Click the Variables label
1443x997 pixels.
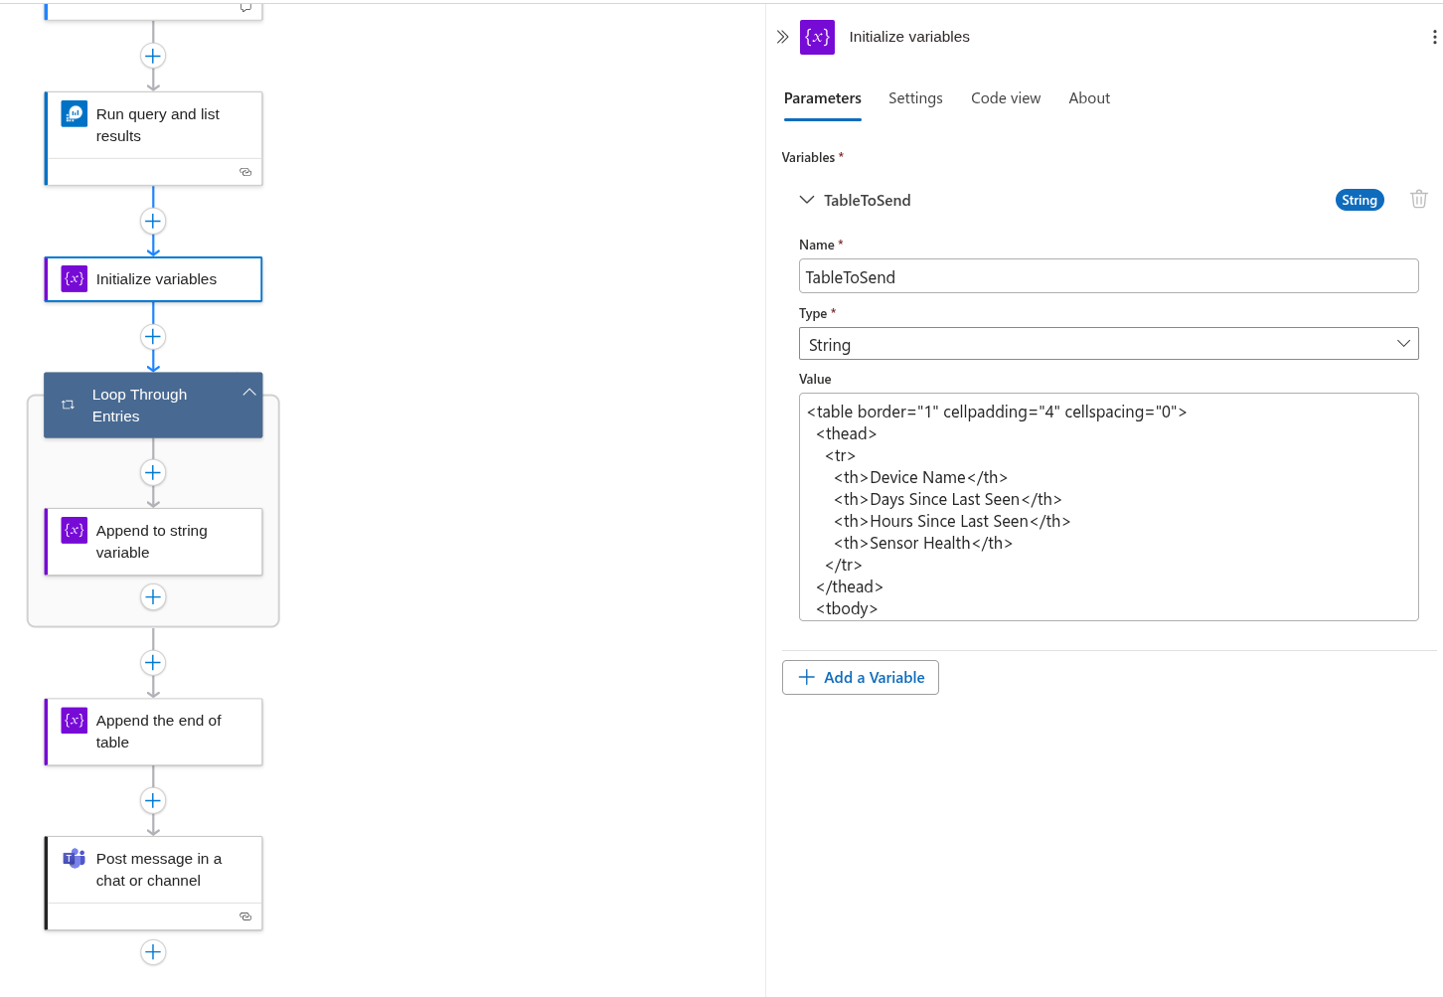point(808,157)
